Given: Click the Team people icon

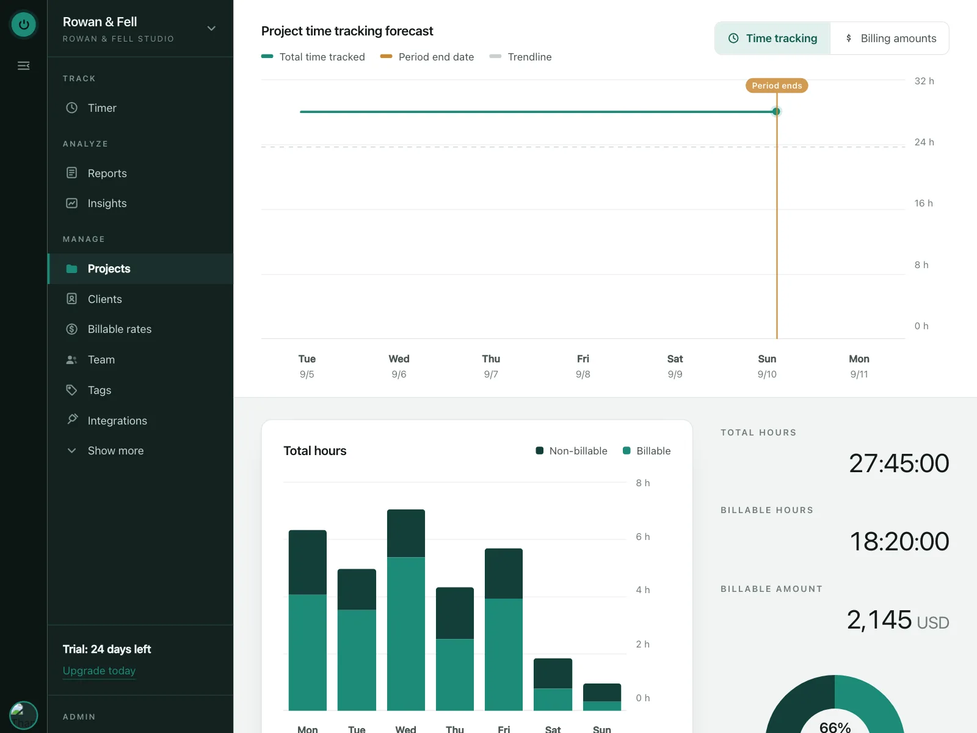Looking at the screenshot, I should (x=71, y=360).
